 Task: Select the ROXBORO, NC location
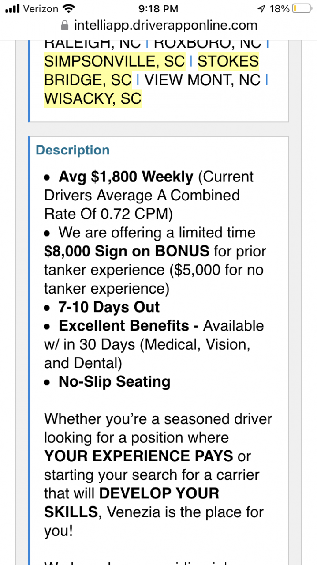point(208,43)
